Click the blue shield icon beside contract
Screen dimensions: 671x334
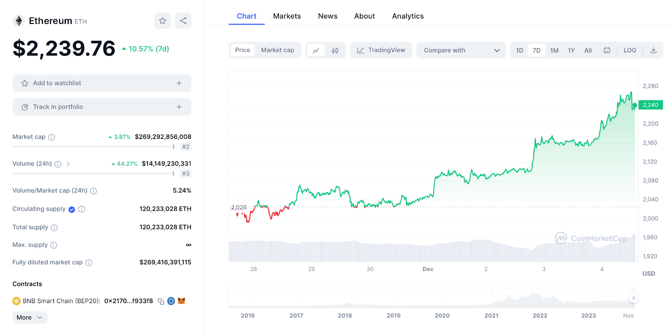pos(171,301)
